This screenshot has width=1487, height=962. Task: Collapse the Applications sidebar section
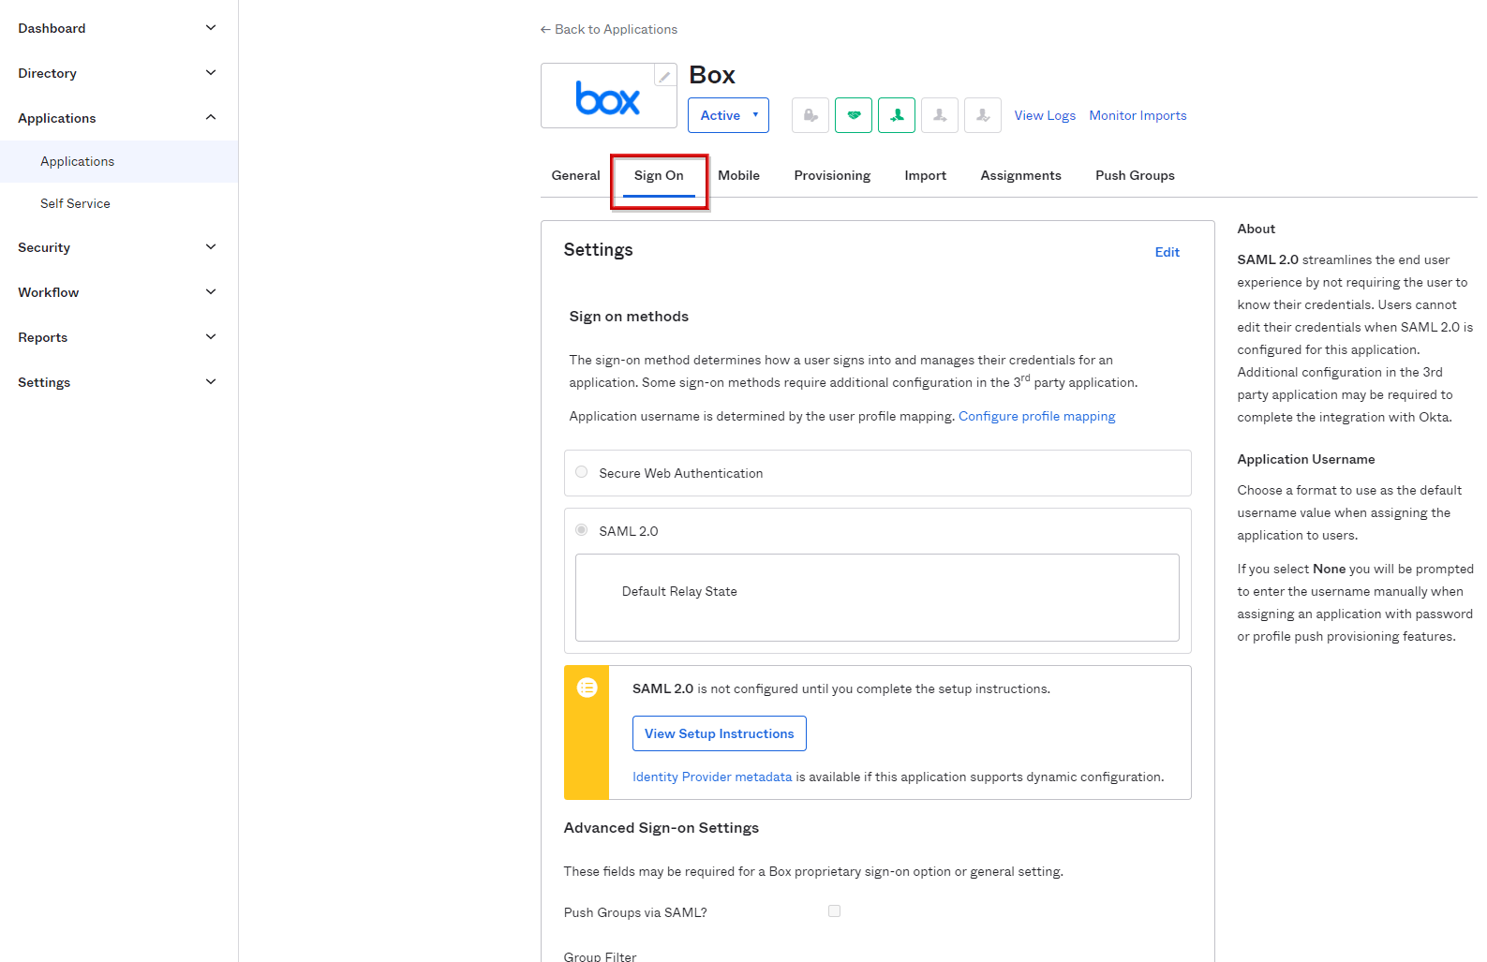(x=119, y=118)
